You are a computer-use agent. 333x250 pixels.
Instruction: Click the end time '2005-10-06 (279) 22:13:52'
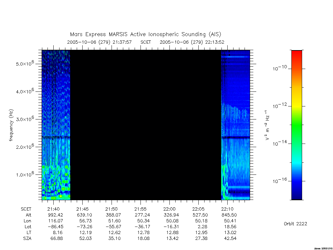192,42
